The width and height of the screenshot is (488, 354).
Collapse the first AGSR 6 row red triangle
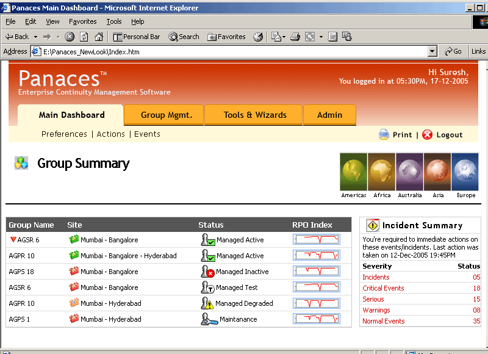[13, 239]
